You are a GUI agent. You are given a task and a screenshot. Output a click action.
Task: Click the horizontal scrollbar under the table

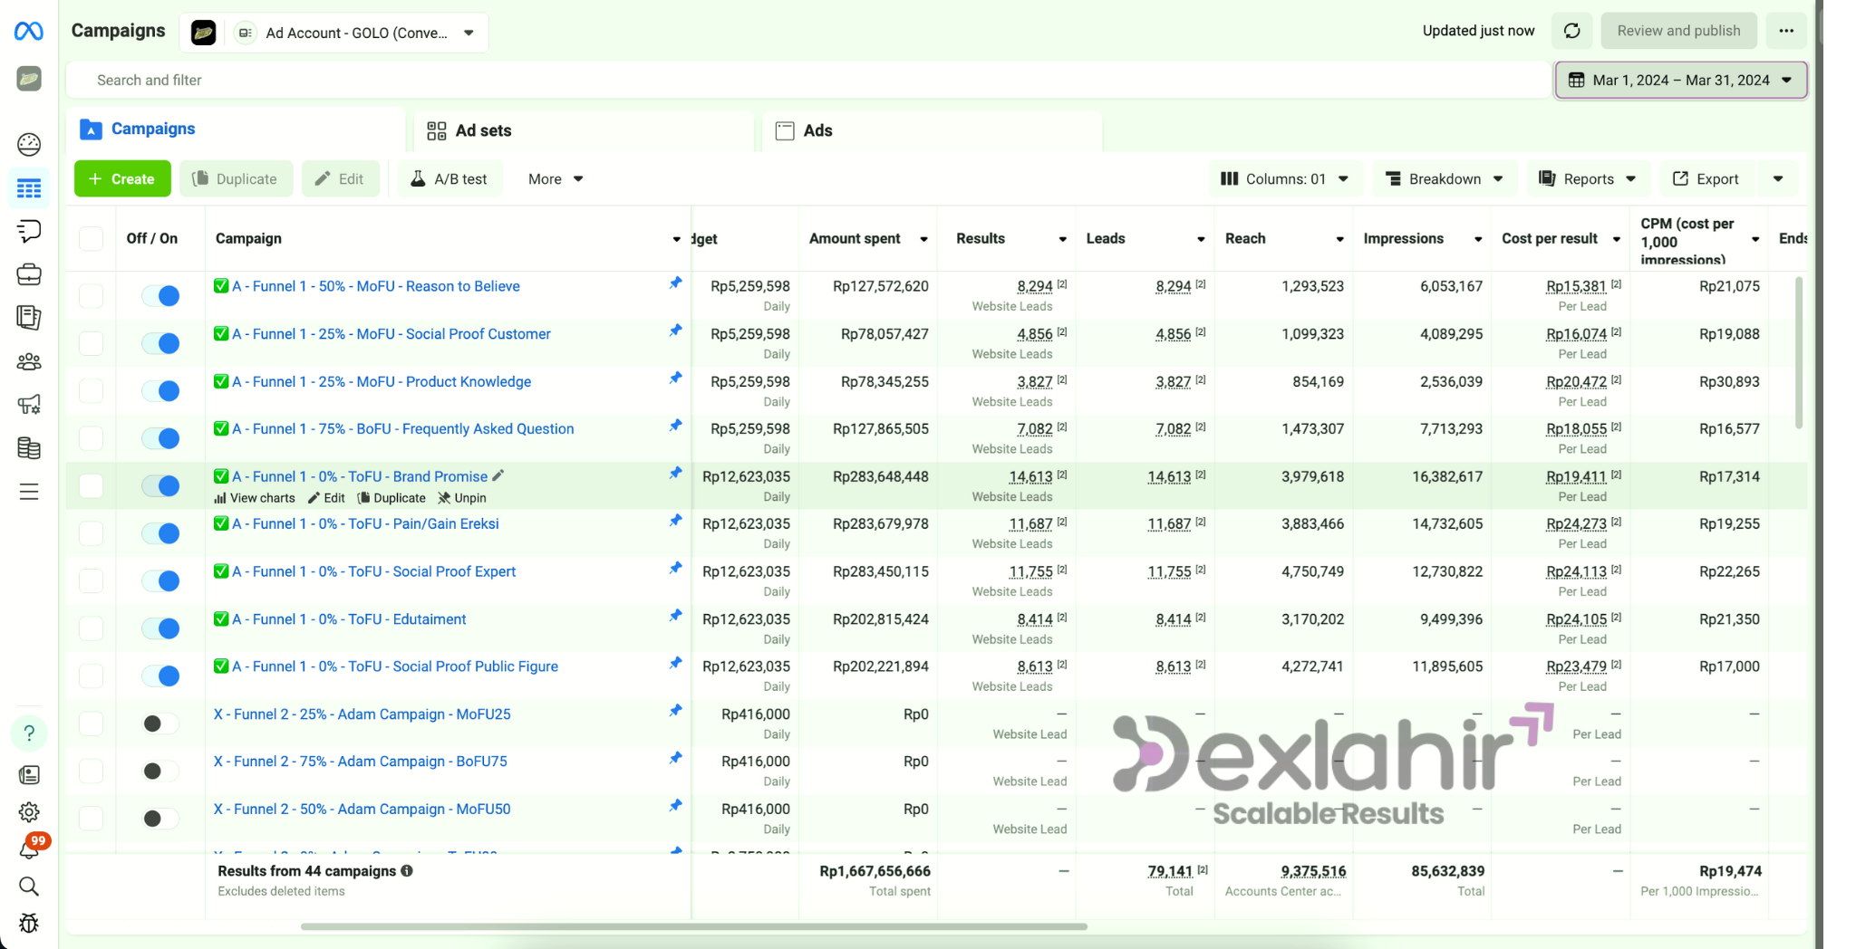(693, 926)
